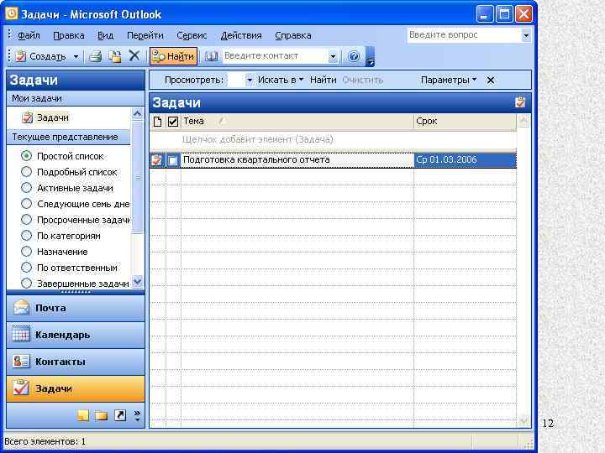This screenshot has width=605, height=453.
Task: Click the Completed checkmark column header
Action: [173, 122]
